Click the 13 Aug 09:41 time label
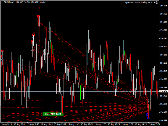 pyautogui.click(x=20, y=124)
